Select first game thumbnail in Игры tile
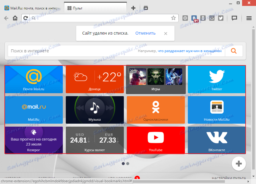Image resolution: width=256 pixels, height=184 pixels. point(138,77)
